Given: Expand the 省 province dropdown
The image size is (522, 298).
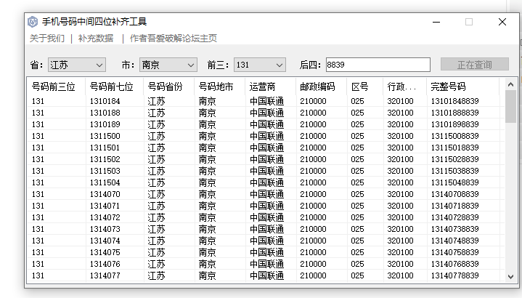Looking at the screenshot, I should (77, 65).
